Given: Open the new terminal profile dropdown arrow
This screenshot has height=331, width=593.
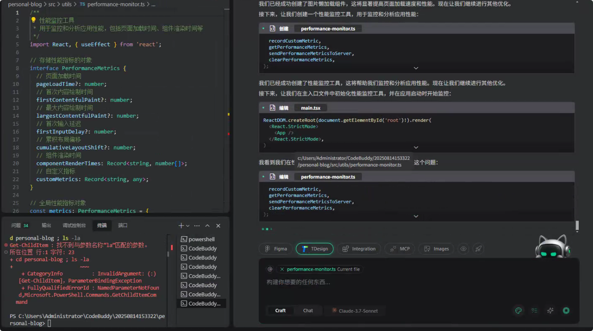Looking at the screenshot, I should click(188, 226).
